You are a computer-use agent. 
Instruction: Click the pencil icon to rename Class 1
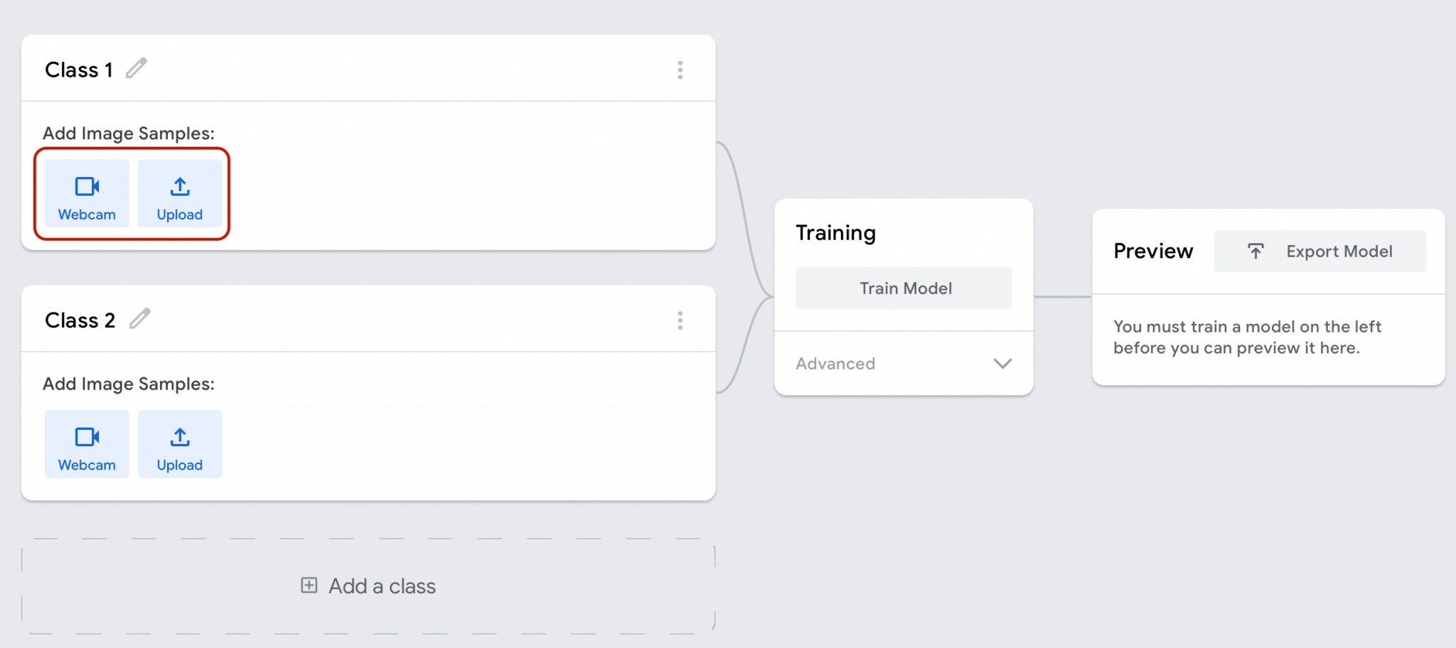[136, 68]
